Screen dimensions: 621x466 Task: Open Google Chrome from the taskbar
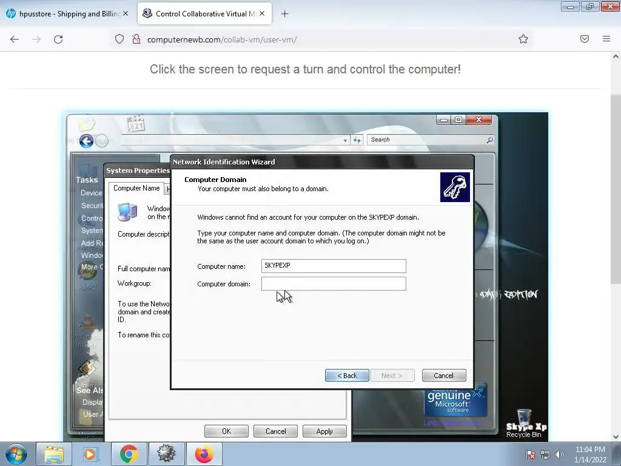pos(129,454)
